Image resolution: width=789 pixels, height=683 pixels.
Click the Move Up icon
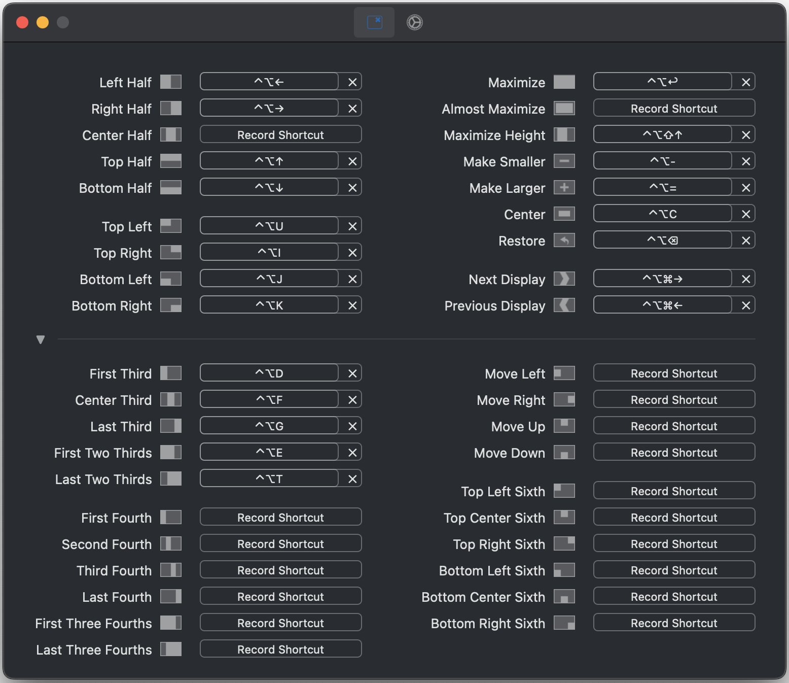(564, 426)
